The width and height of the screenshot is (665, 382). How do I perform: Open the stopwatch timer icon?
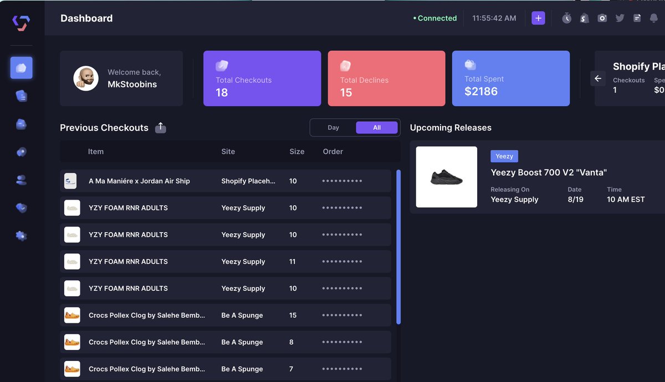(x=566, y=18)
